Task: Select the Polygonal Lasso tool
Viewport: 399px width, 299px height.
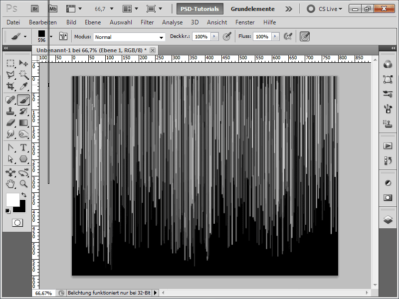Action: pyautogui.click(x=10, y=74)
